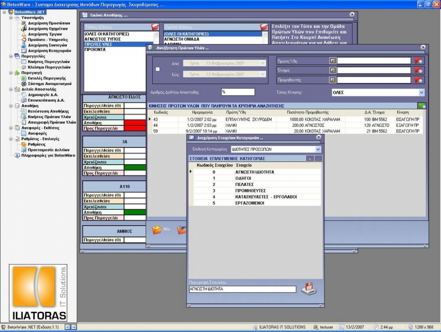Click the red icon on Ομάδα Είδους header
Viewport: 441px width, 332px height.
(264, 27)
